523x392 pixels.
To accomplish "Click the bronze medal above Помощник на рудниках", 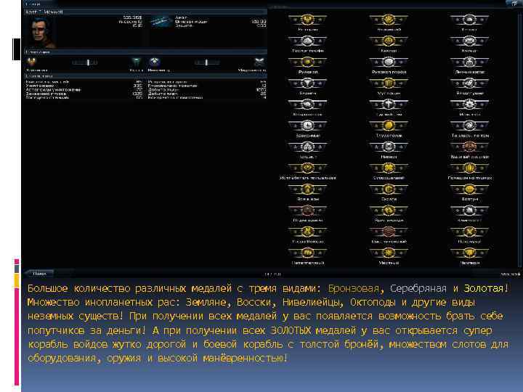I will click(469, 147).
